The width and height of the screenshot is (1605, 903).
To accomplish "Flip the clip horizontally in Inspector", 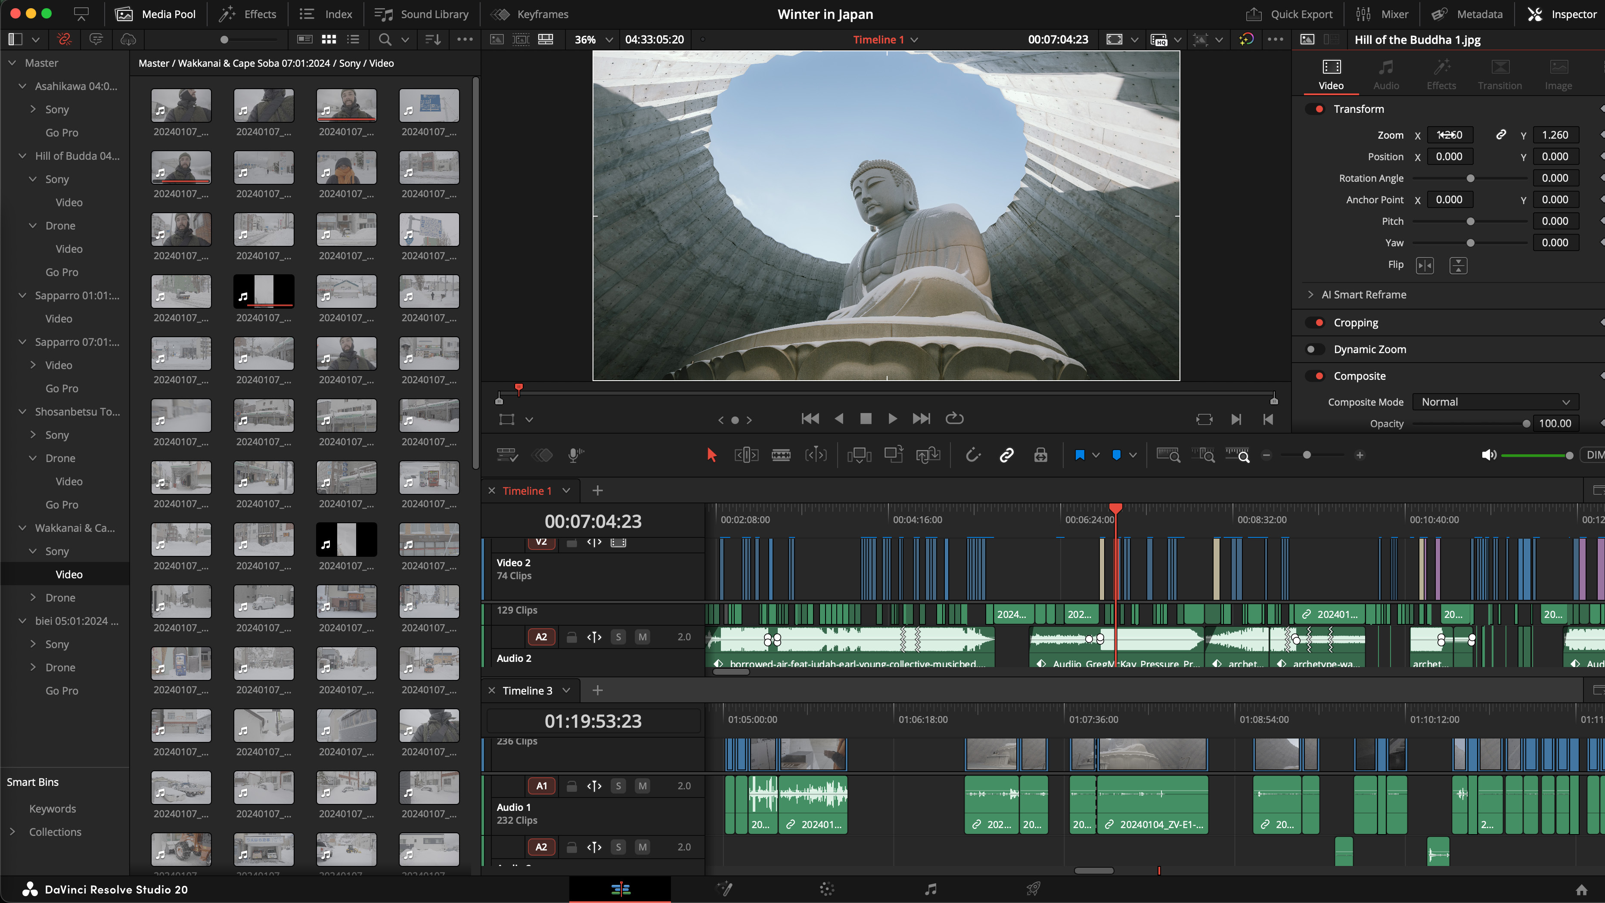I will click(x=1424, y=266).
